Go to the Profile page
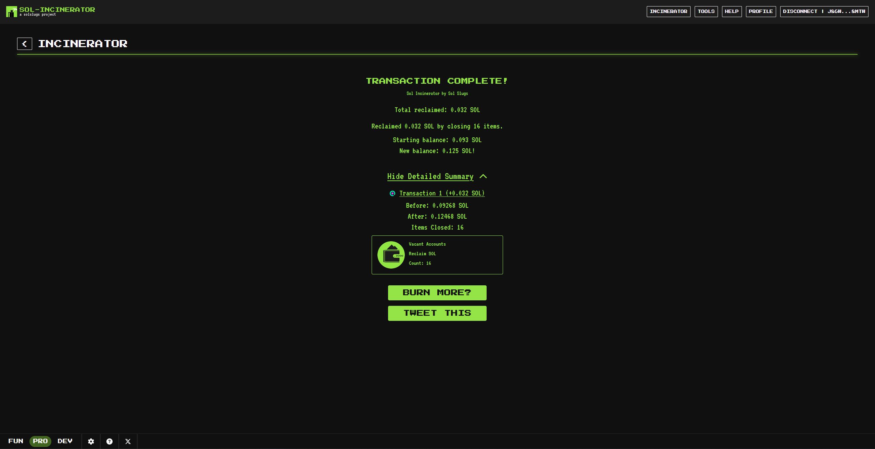 point(760,11)
